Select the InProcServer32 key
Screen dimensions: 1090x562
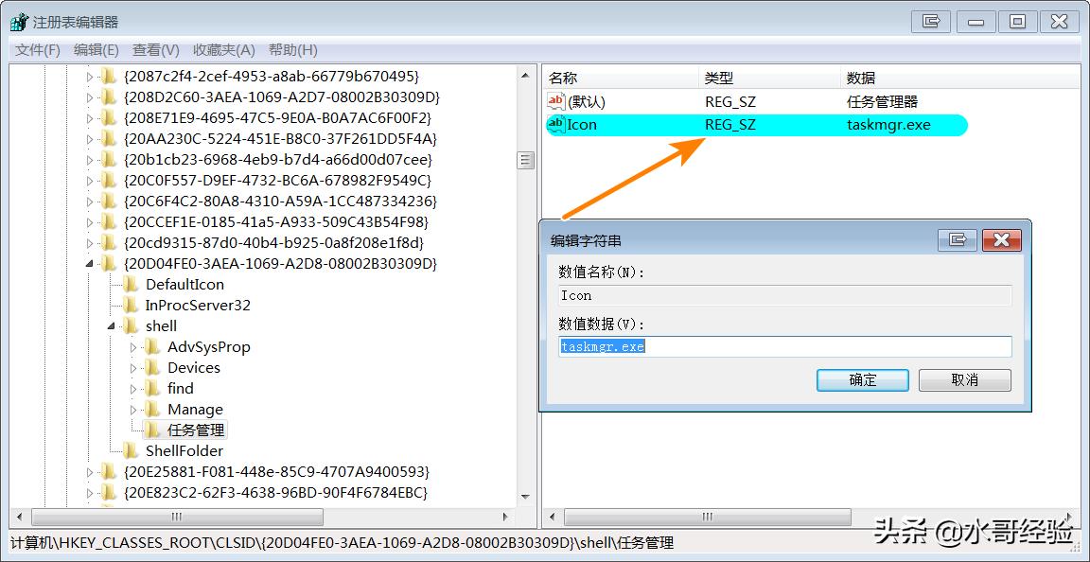(198, 306)
